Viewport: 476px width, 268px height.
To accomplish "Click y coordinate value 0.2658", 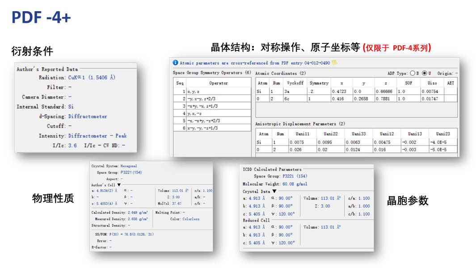I will point(364,99).
